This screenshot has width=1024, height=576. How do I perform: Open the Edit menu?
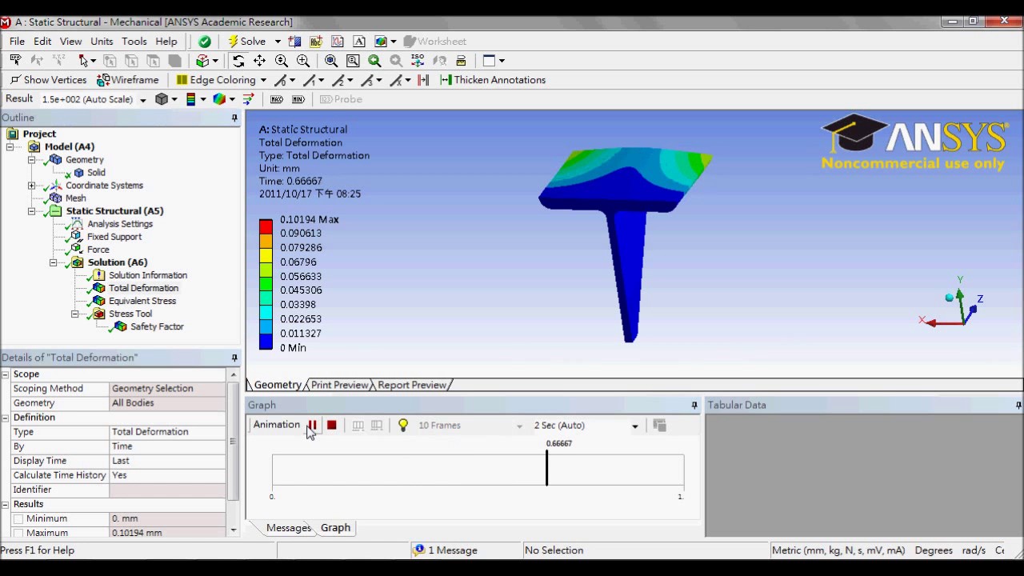(42, 42)
